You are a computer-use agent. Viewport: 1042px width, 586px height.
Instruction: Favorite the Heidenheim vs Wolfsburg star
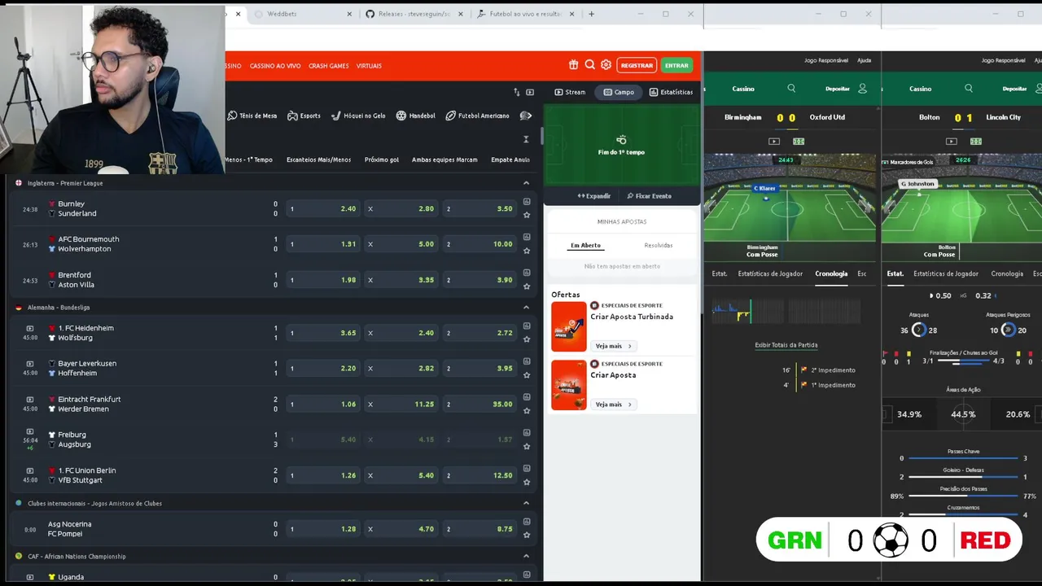pos(527,339)
